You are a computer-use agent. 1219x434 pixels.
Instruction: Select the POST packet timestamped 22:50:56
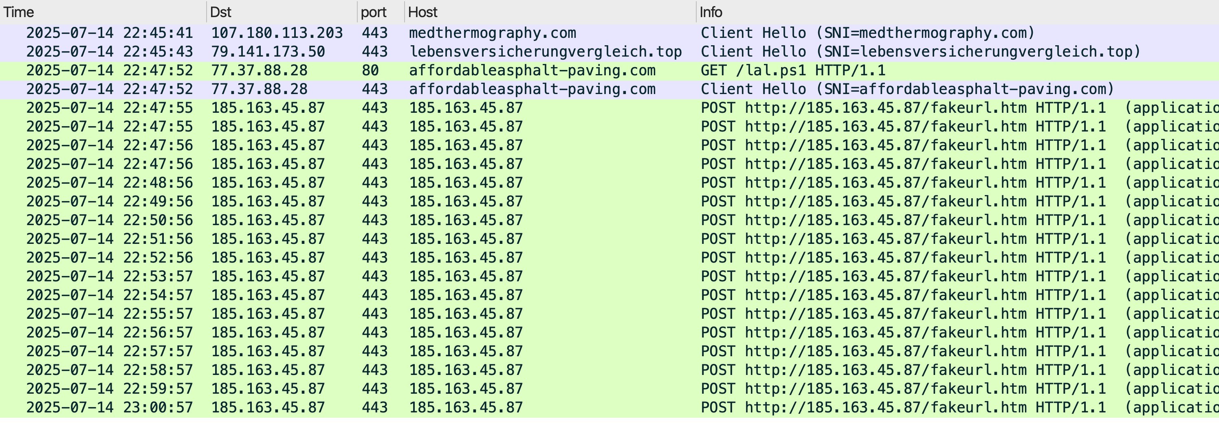(x=609, y=220)
